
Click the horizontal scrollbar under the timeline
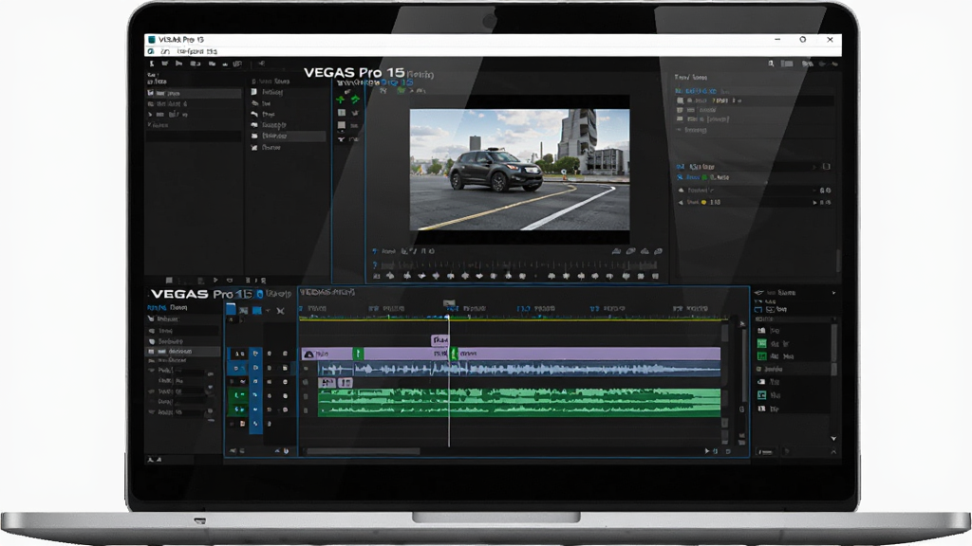(364, 451)
